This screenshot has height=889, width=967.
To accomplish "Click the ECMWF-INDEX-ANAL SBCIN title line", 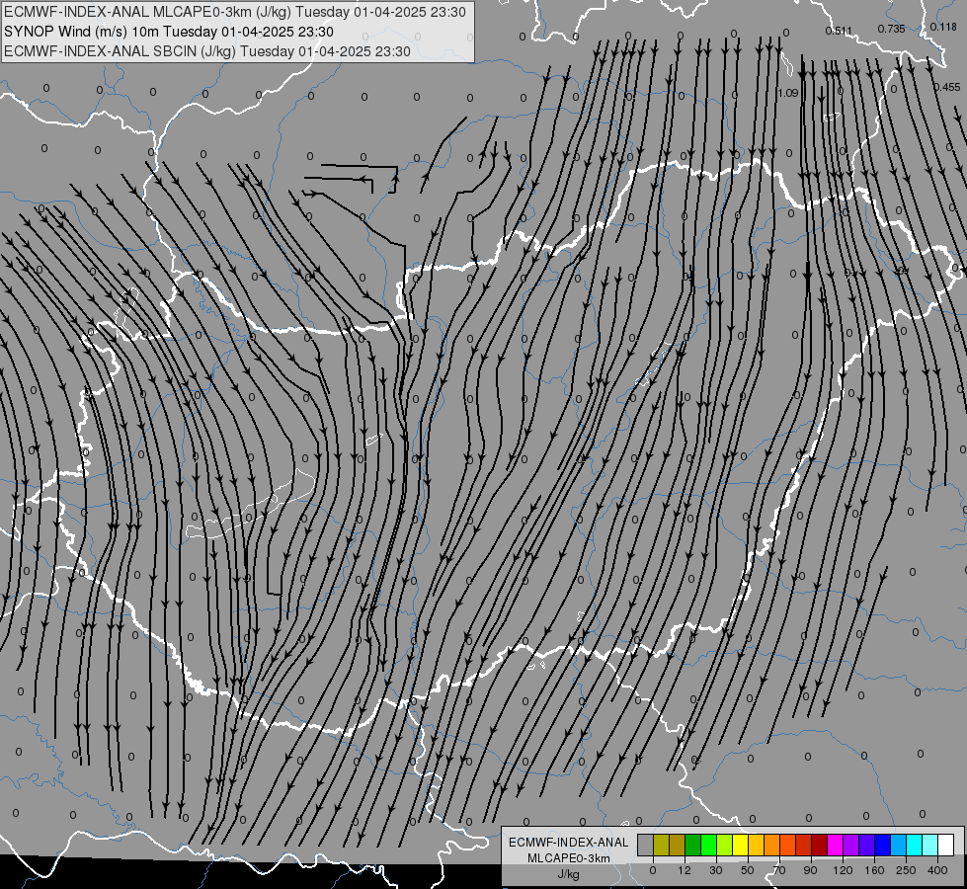I will pos(207,51).
